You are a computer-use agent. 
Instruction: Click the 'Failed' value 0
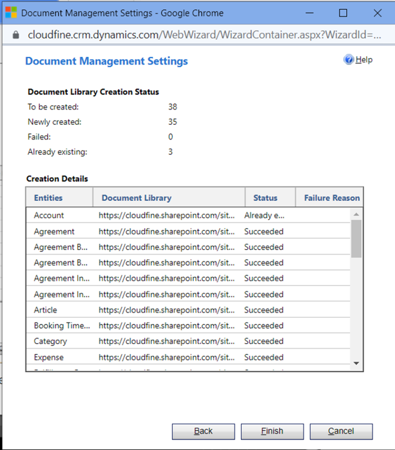pyautogui.click(x=170, y=137)
